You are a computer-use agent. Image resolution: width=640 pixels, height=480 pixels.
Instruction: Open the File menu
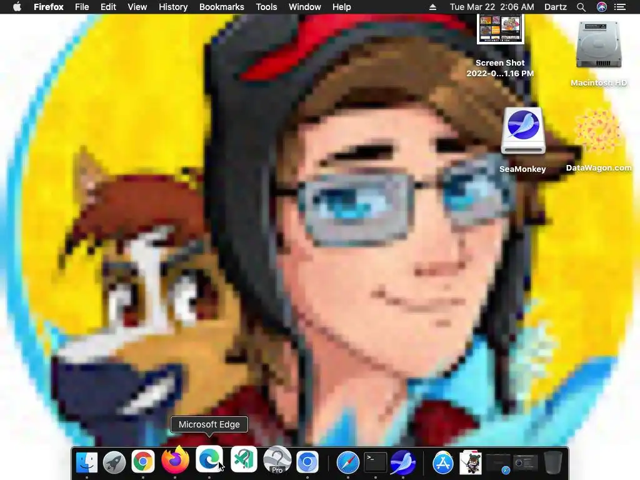82,7
